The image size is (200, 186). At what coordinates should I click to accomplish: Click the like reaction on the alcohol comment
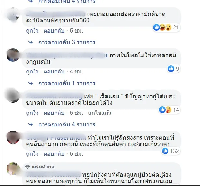point(156,27)
